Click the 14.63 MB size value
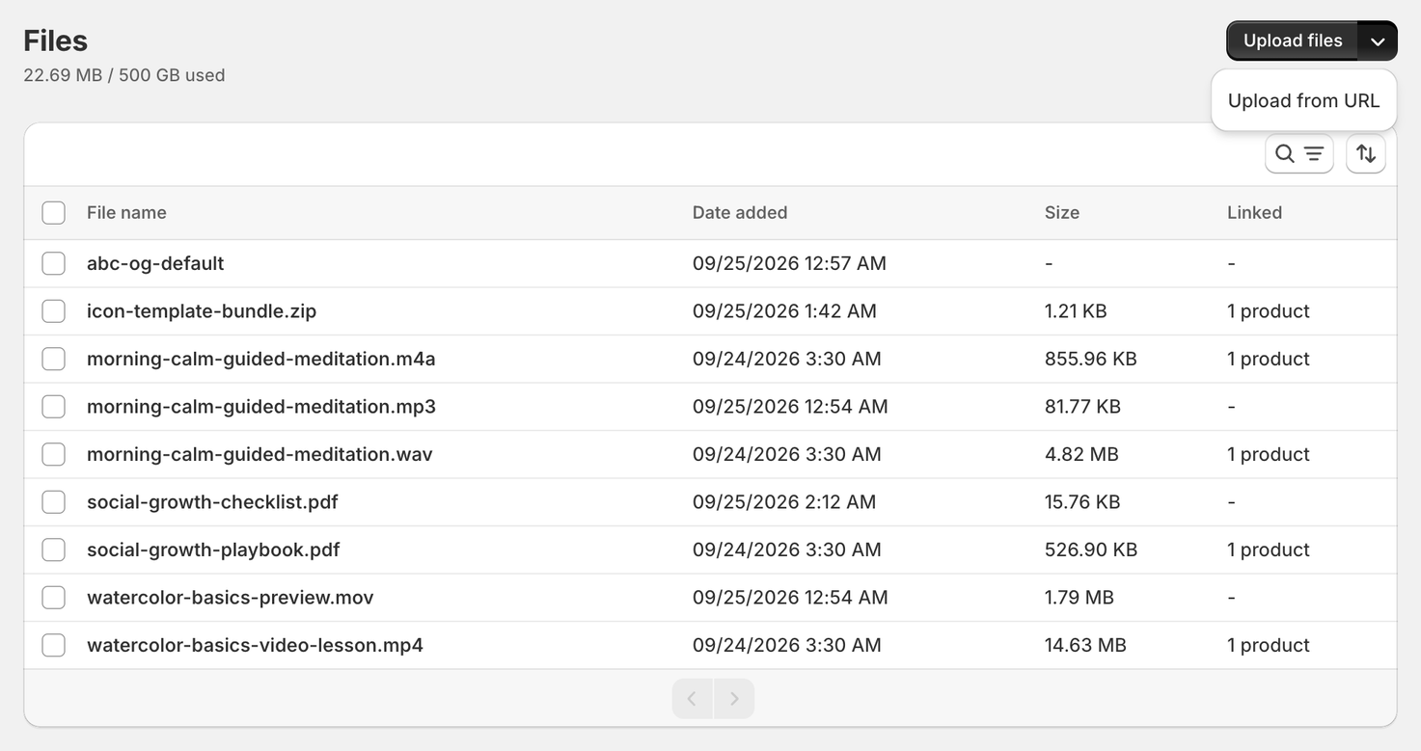The width and height of the screenshot is (1421, 751). 1085,645
